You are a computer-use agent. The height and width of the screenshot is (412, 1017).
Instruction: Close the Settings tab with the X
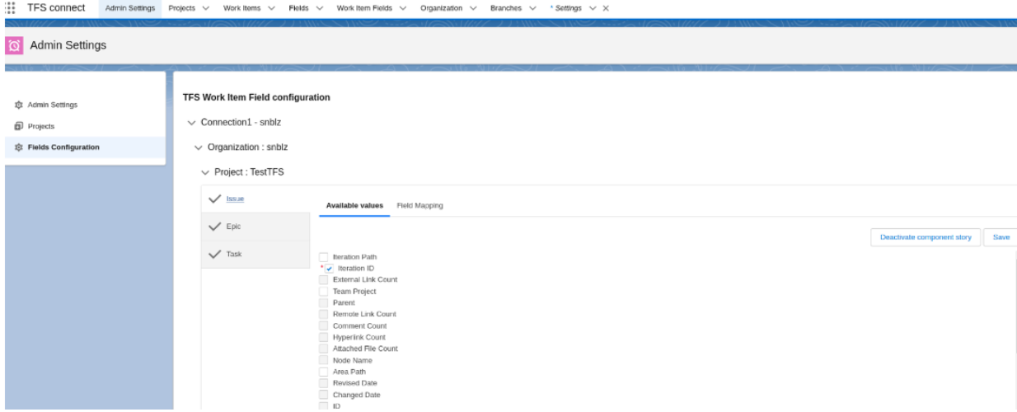pyautogui.click(x=606, y=7)
